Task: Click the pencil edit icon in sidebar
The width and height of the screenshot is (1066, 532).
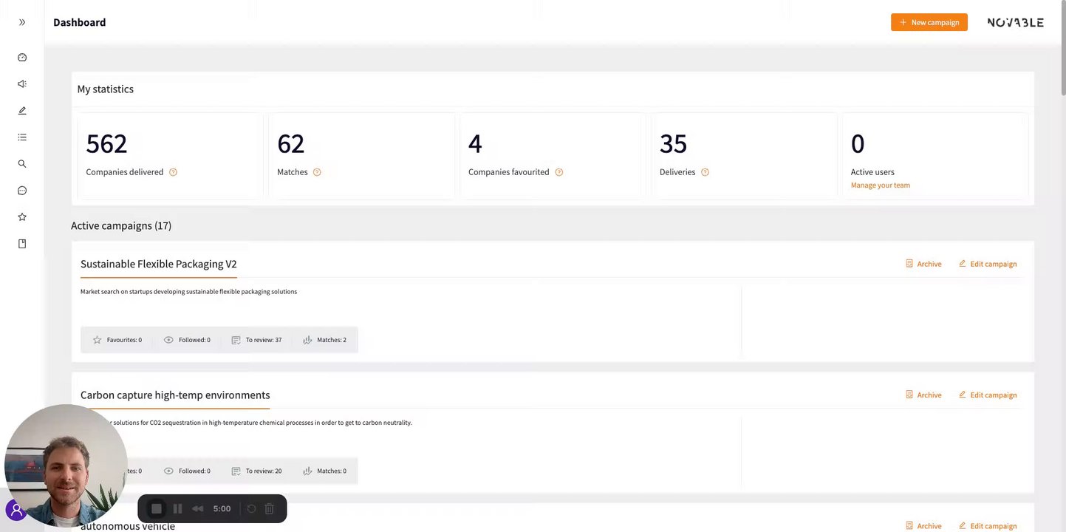Action: (x=22, y=111)
